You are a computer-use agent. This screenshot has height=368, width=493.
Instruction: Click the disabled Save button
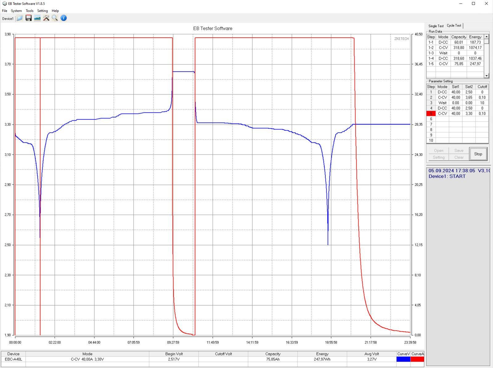[459, 151]
